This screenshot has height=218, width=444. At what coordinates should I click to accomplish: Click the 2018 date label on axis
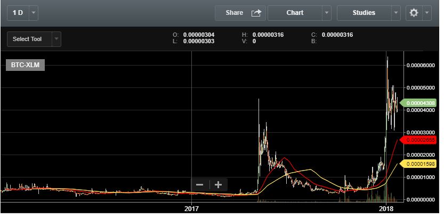pos(386,209)
